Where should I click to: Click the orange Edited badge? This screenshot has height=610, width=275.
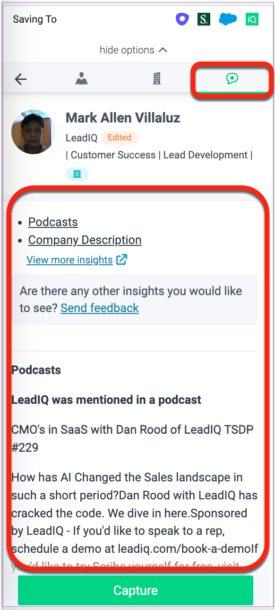(x=120, y=138)
